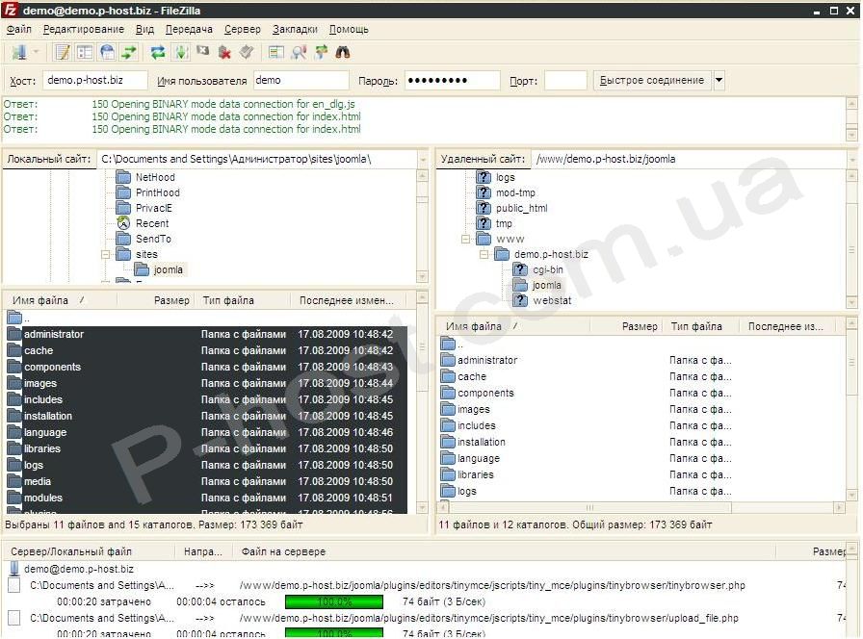
Task: Click the Пароль password field
Action: coord(453,80)
